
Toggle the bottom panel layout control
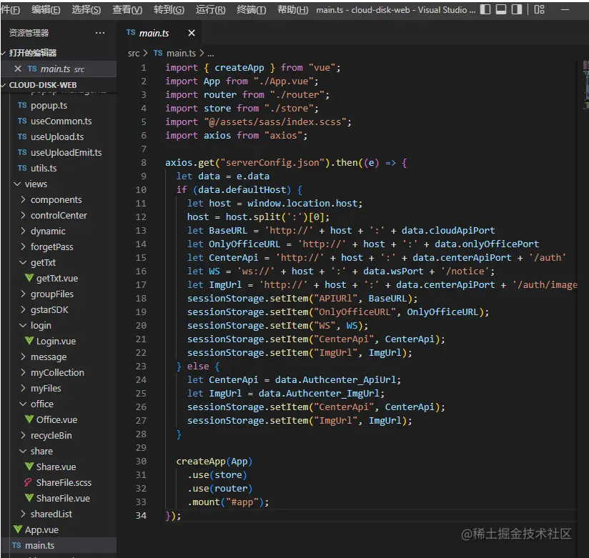click(500, 9)
